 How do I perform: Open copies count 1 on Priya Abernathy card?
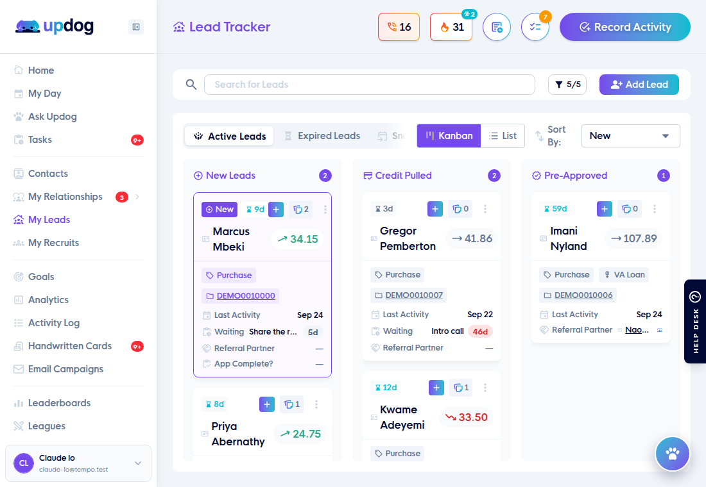click(x=292, y=404)
